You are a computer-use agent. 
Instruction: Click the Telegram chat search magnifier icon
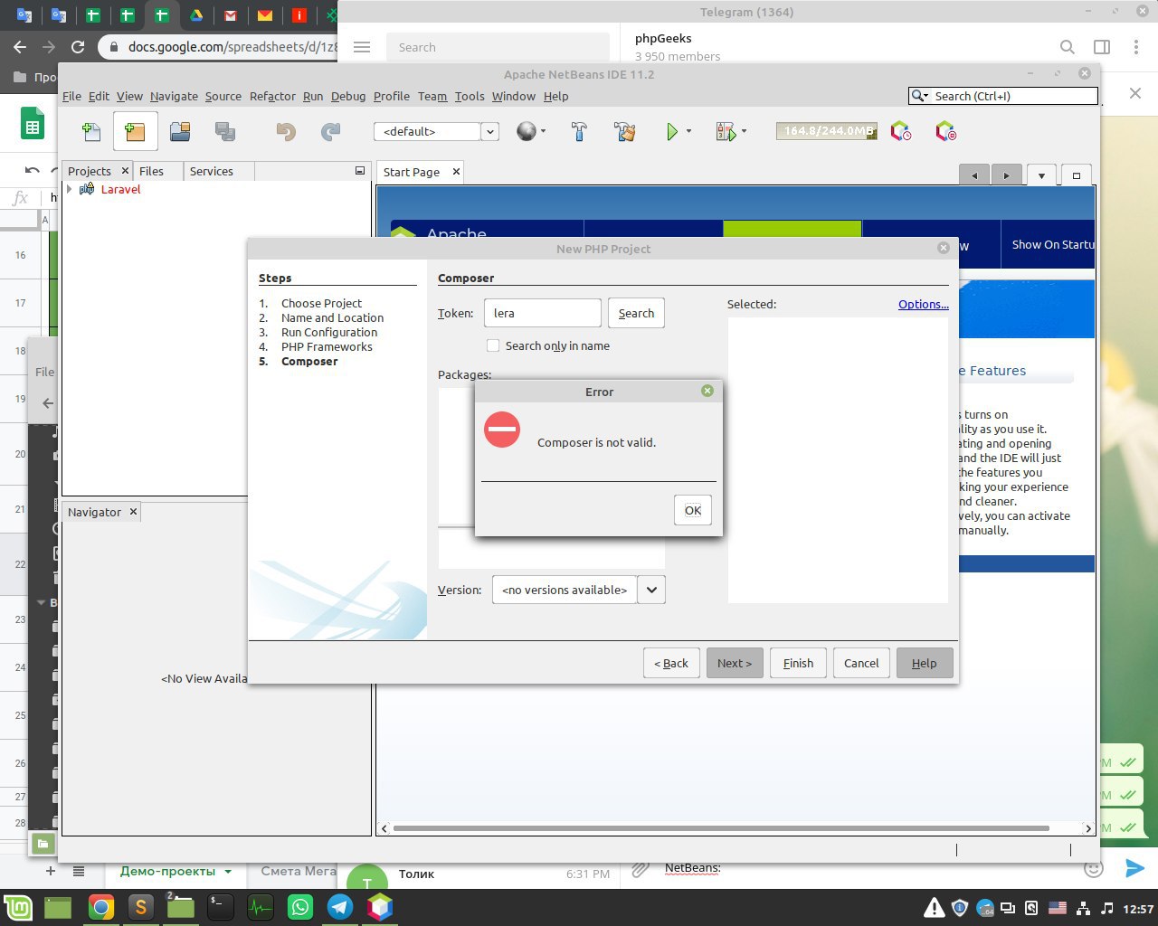coord(1068,47)
